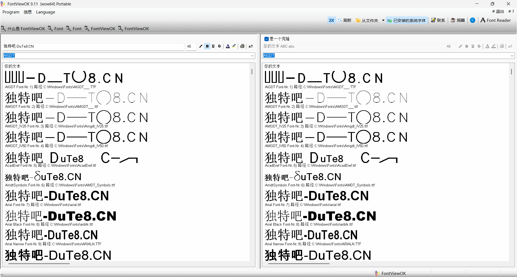Toggle underline in right pane
517x277 pixels.
473,46
